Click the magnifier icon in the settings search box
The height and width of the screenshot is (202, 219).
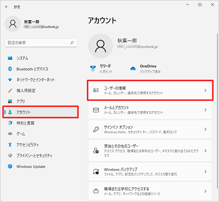tap(72, 43)
